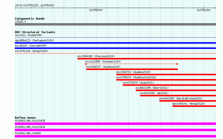Click the nsv3326377 (Audano2019) label
223x139 pixels.
pyautogui.click(x=103, y=67)
